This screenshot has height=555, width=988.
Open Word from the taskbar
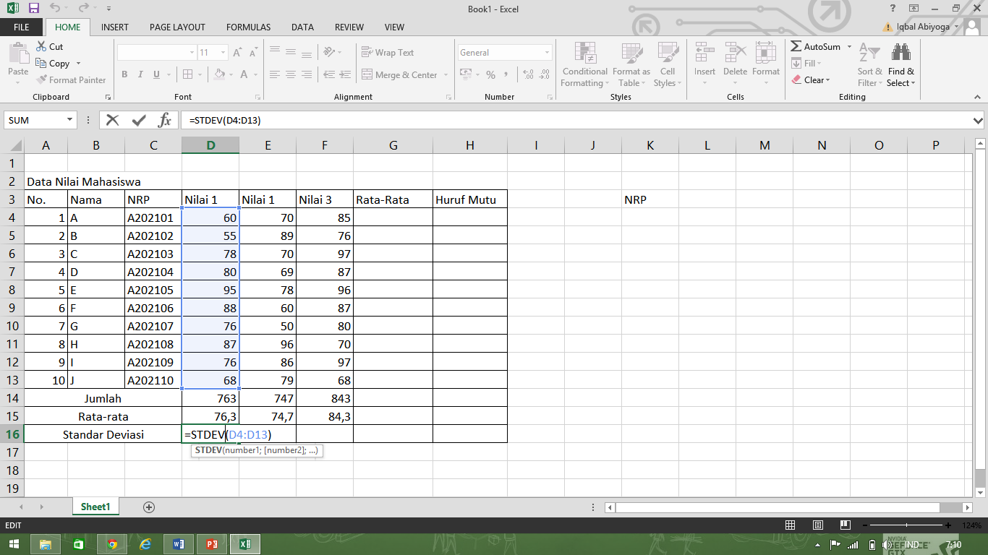[179, 544]
